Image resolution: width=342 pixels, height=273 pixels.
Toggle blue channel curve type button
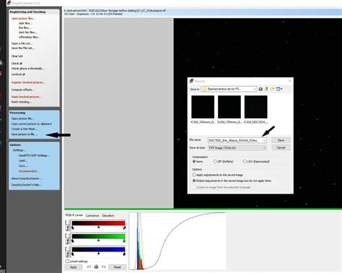(68, 251)
